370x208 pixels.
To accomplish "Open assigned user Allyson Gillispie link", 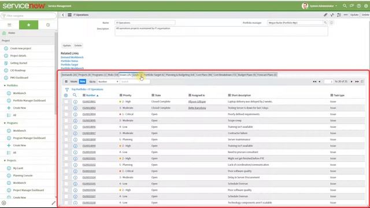I will click(197, 102).
